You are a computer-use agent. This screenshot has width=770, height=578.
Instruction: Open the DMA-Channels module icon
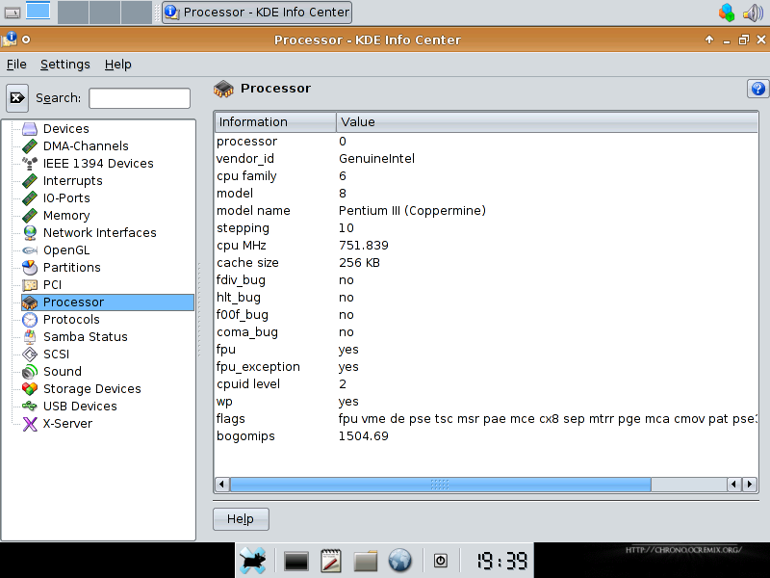point(30,146)
